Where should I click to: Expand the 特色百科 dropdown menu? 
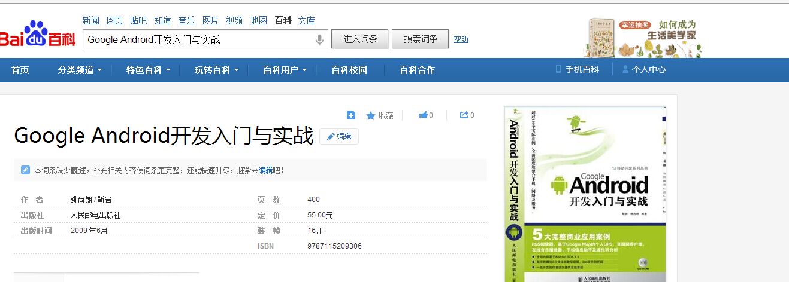coord(148,70)
